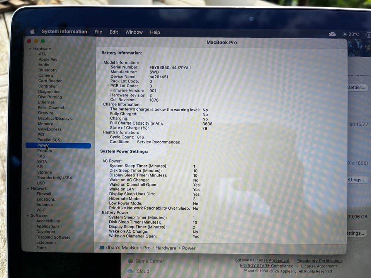Select Camera in the sidebar
The height and width of the screenshot is (278, 371).
click(46, 75)
